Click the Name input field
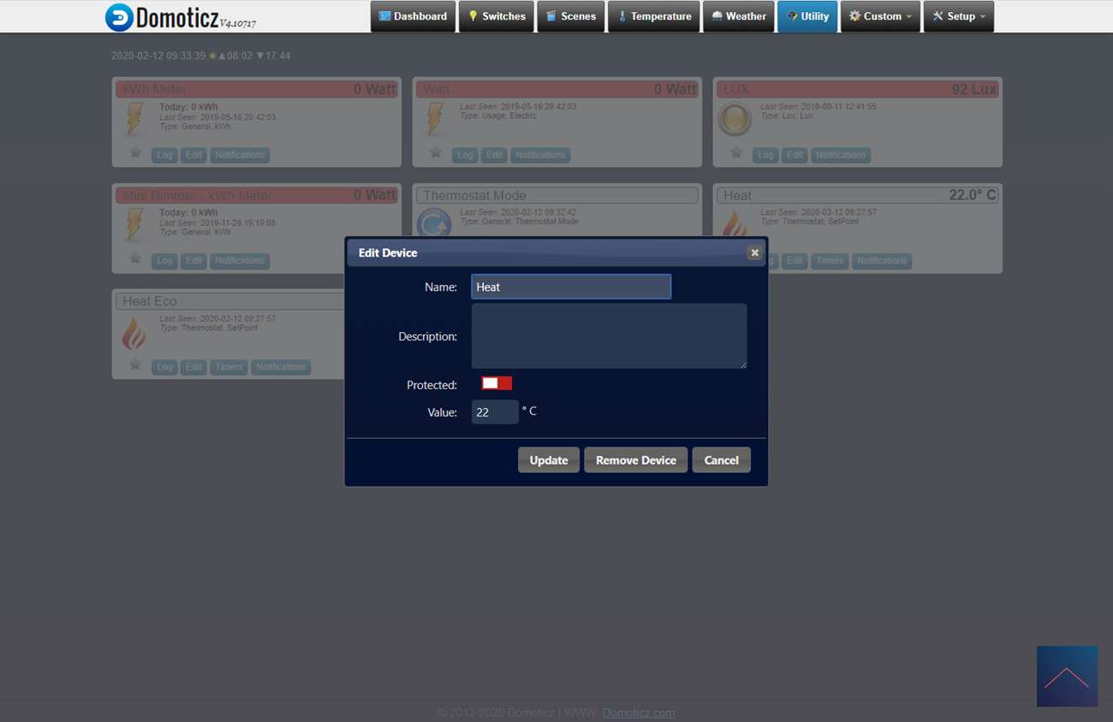 (x=571, y=287)
